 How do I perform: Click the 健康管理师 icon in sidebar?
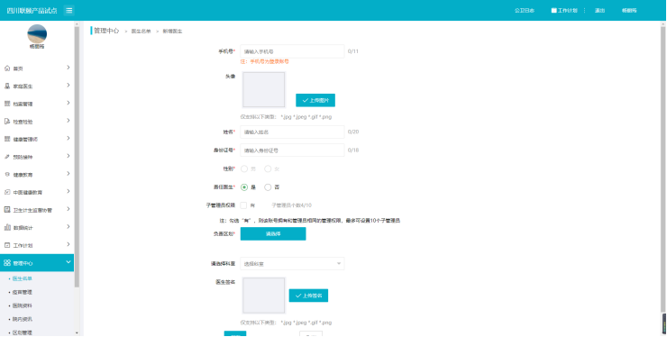[7, 139]
